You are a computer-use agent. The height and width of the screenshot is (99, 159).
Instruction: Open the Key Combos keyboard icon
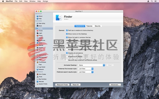pos(38,79)
